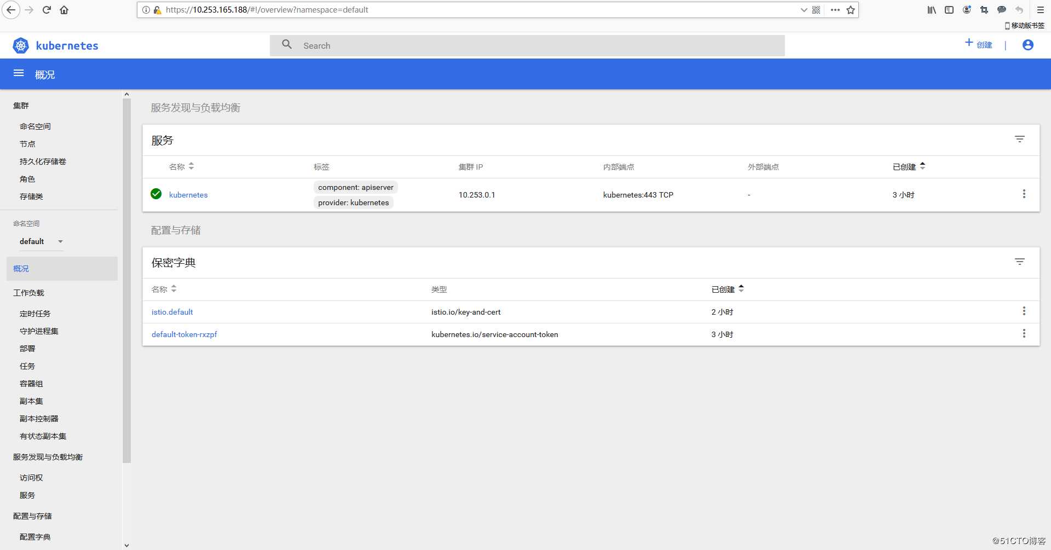Open 配置字典 in the sidebar

[x=35, y=537]
